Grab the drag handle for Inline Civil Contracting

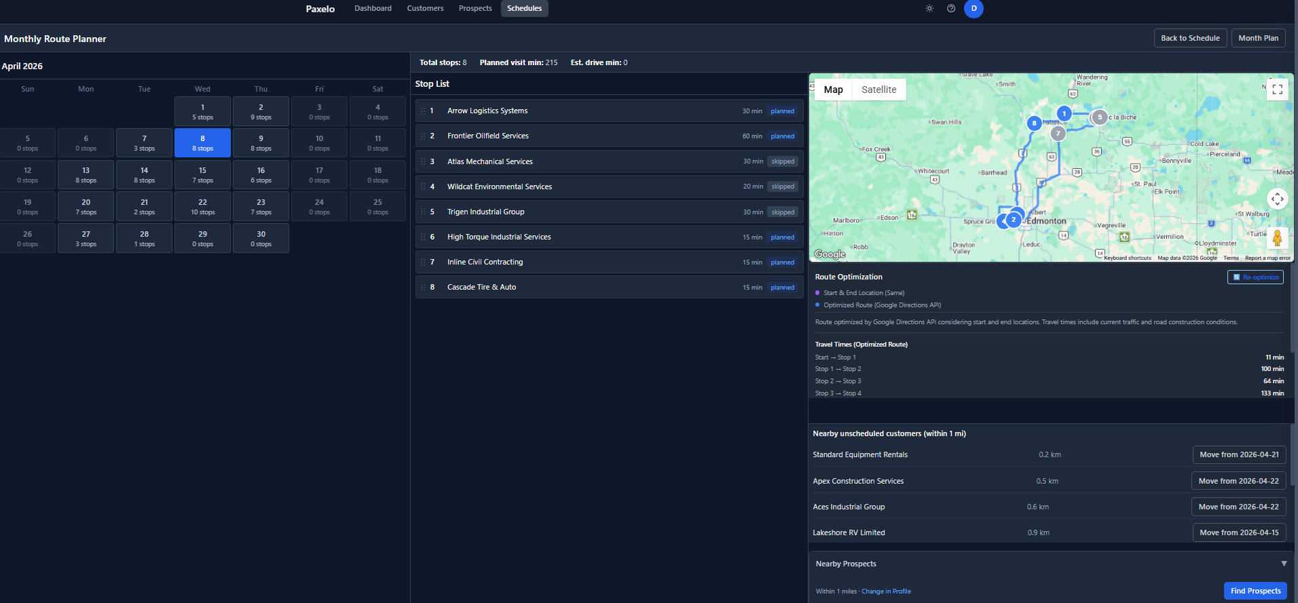click(x=423, y=262)
